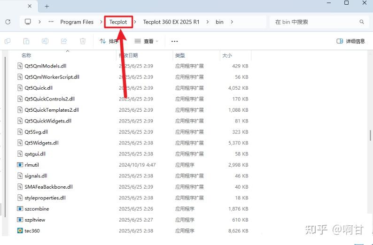Screen dimensions: 373x245
Task: Select the Qt5Svg.dll file icon
Action: click(x=20, y=132)
